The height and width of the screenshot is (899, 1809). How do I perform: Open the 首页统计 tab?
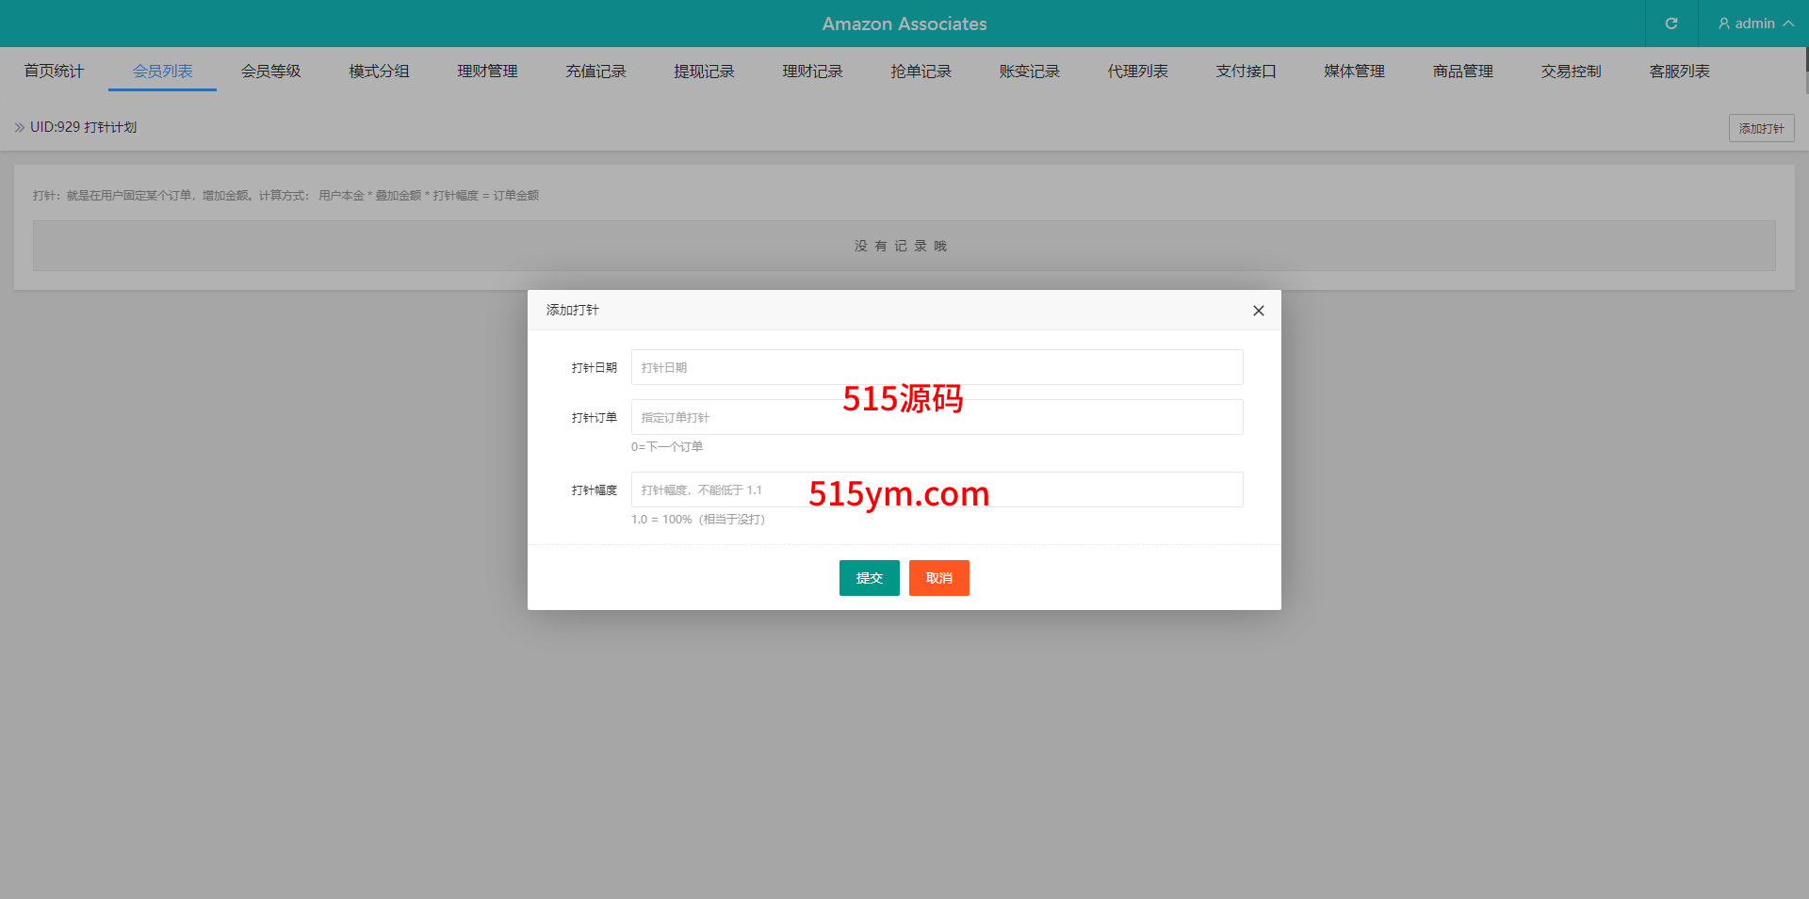(54, 72)
